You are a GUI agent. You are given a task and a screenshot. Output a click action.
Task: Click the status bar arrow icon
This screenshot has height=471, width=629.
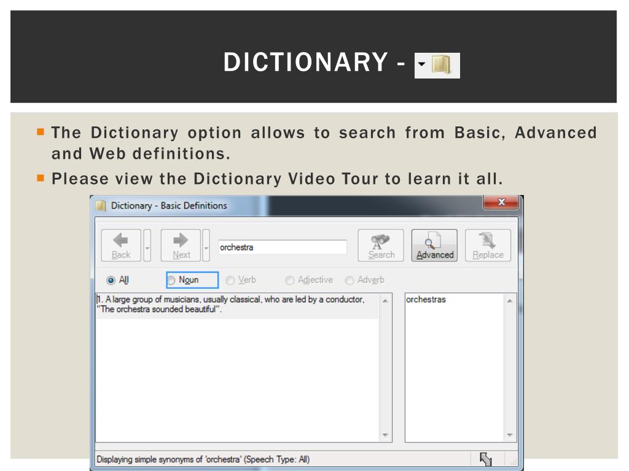(x=485, y=459)
